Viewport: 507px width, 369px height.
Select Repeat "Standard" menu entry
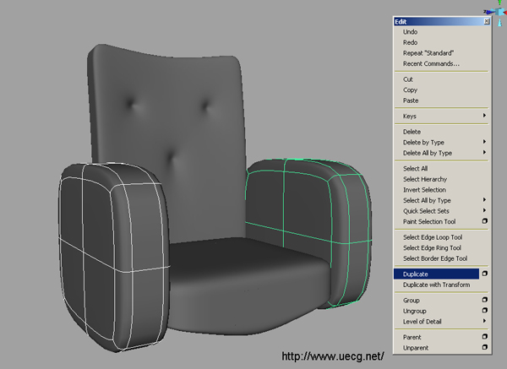(428, 53)
